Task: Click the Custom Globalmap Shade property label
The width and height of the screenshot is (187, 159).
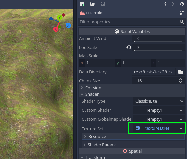Action: pyautogui.click(x=106, y=119)
